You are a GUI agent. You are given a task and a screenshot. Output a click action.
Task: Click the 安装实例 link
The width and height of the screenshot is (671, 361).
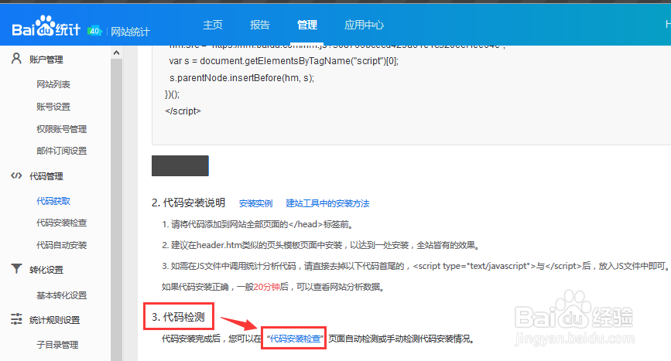point(255,204)
